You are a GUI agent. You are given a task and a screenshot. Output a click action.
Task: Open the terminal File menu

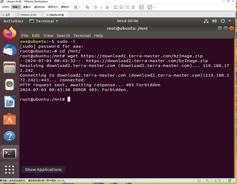pos(25,36)
